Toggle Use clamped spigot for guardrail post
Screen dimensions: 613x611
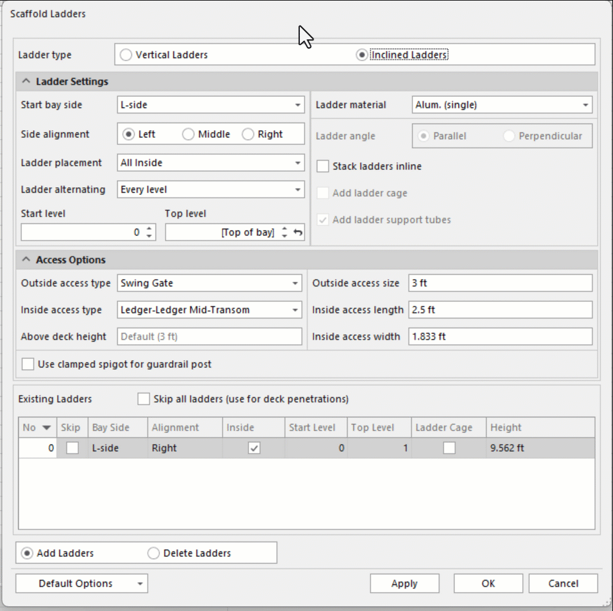click(27, 364)
